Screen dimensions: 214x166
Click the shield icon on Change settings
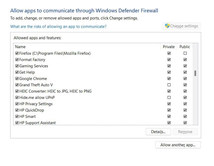(x=167, y=26)
